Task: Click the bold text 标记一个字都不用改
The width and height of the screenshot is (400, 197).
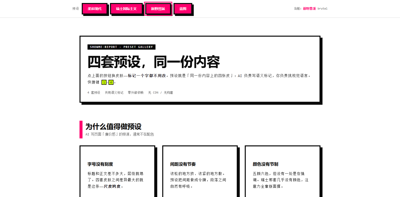Action: 147,76
